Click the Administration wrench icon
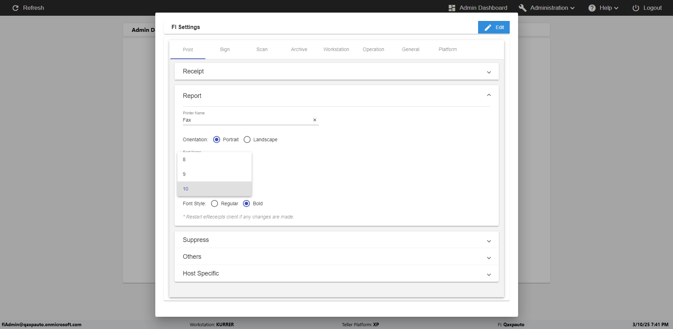The width and height of the screenshot is (673, 329). (522, 8)
